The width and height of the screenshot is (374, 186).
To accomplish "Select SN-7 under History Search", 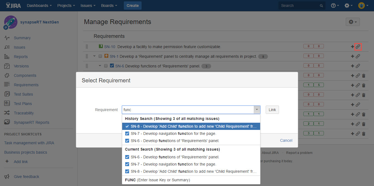I will [x=191, y=133].
